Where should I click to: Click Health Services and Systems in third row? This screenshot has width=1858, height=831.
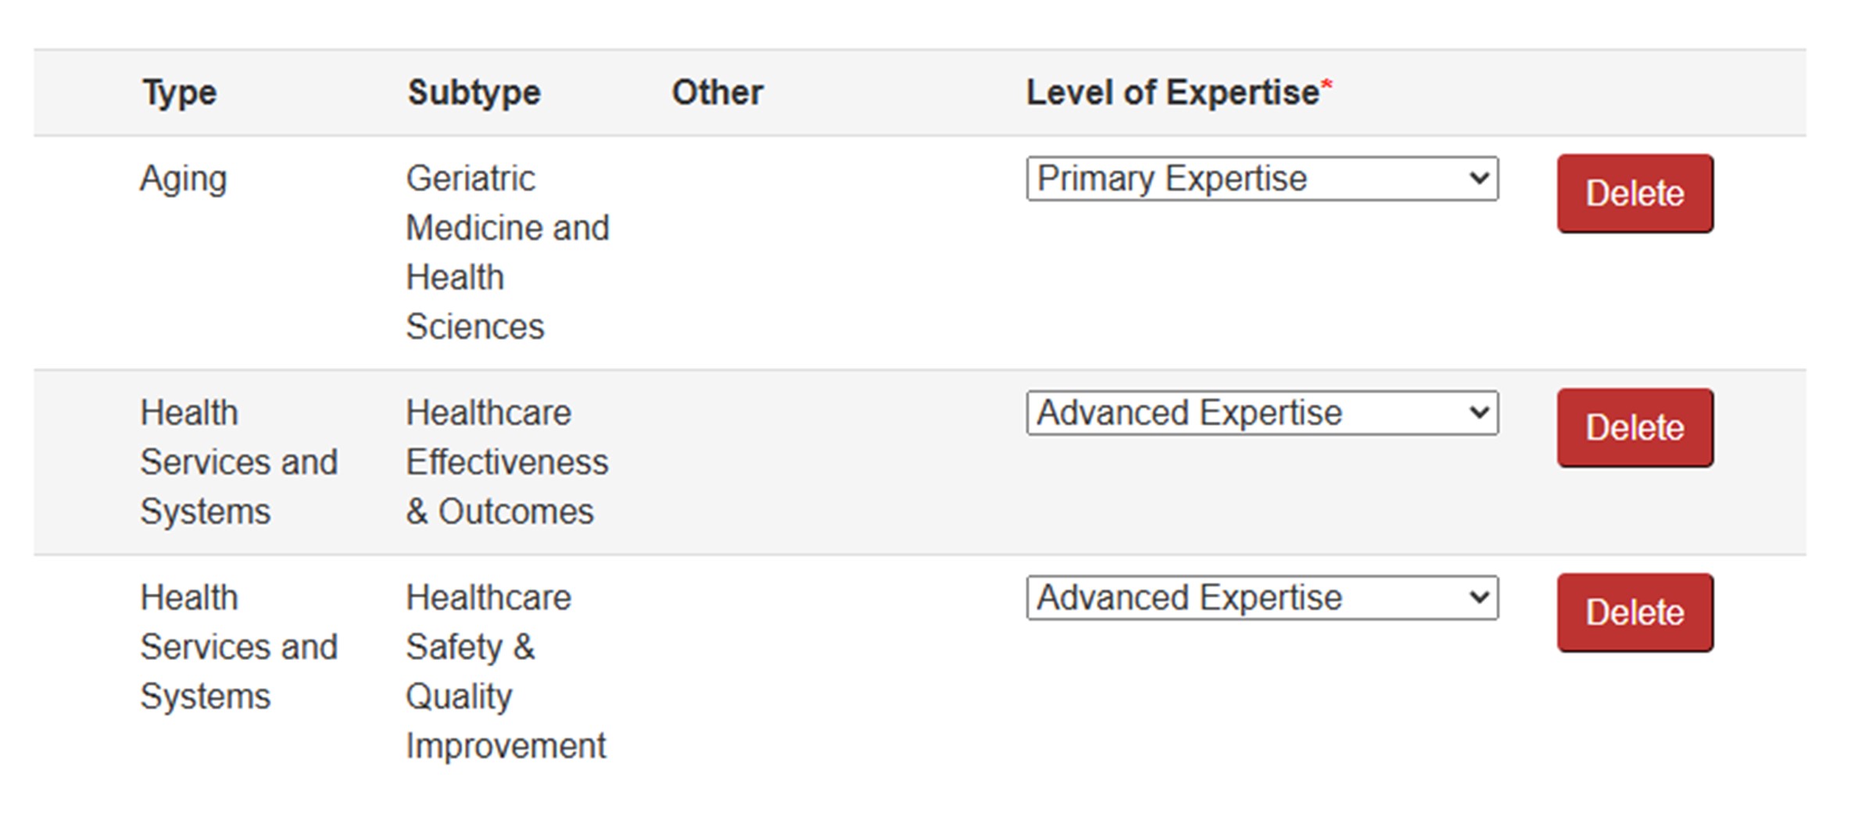(x=238, y=647)
